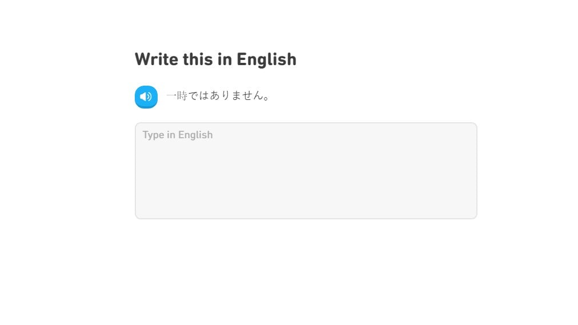Click the 'Write this in English' heading
The image size is (578, 325).
[x=215, y=59]
